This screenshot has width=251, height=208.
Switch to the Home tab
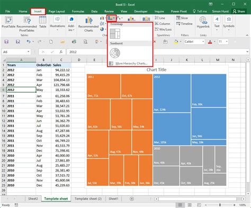23,12
